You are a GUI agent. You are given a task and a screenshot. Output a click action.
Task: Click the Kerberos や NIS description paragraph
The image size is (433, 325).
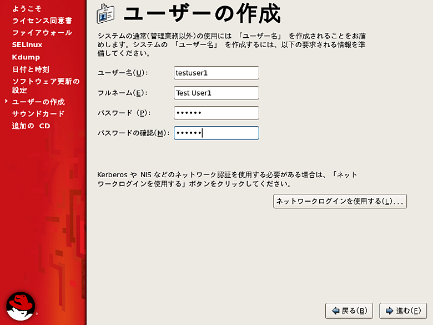click(x=227, y=179)
